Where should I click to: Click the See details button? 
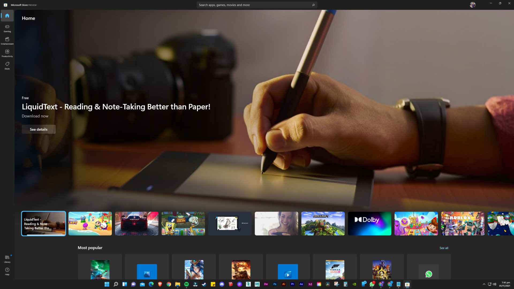[x=39, y=129]
